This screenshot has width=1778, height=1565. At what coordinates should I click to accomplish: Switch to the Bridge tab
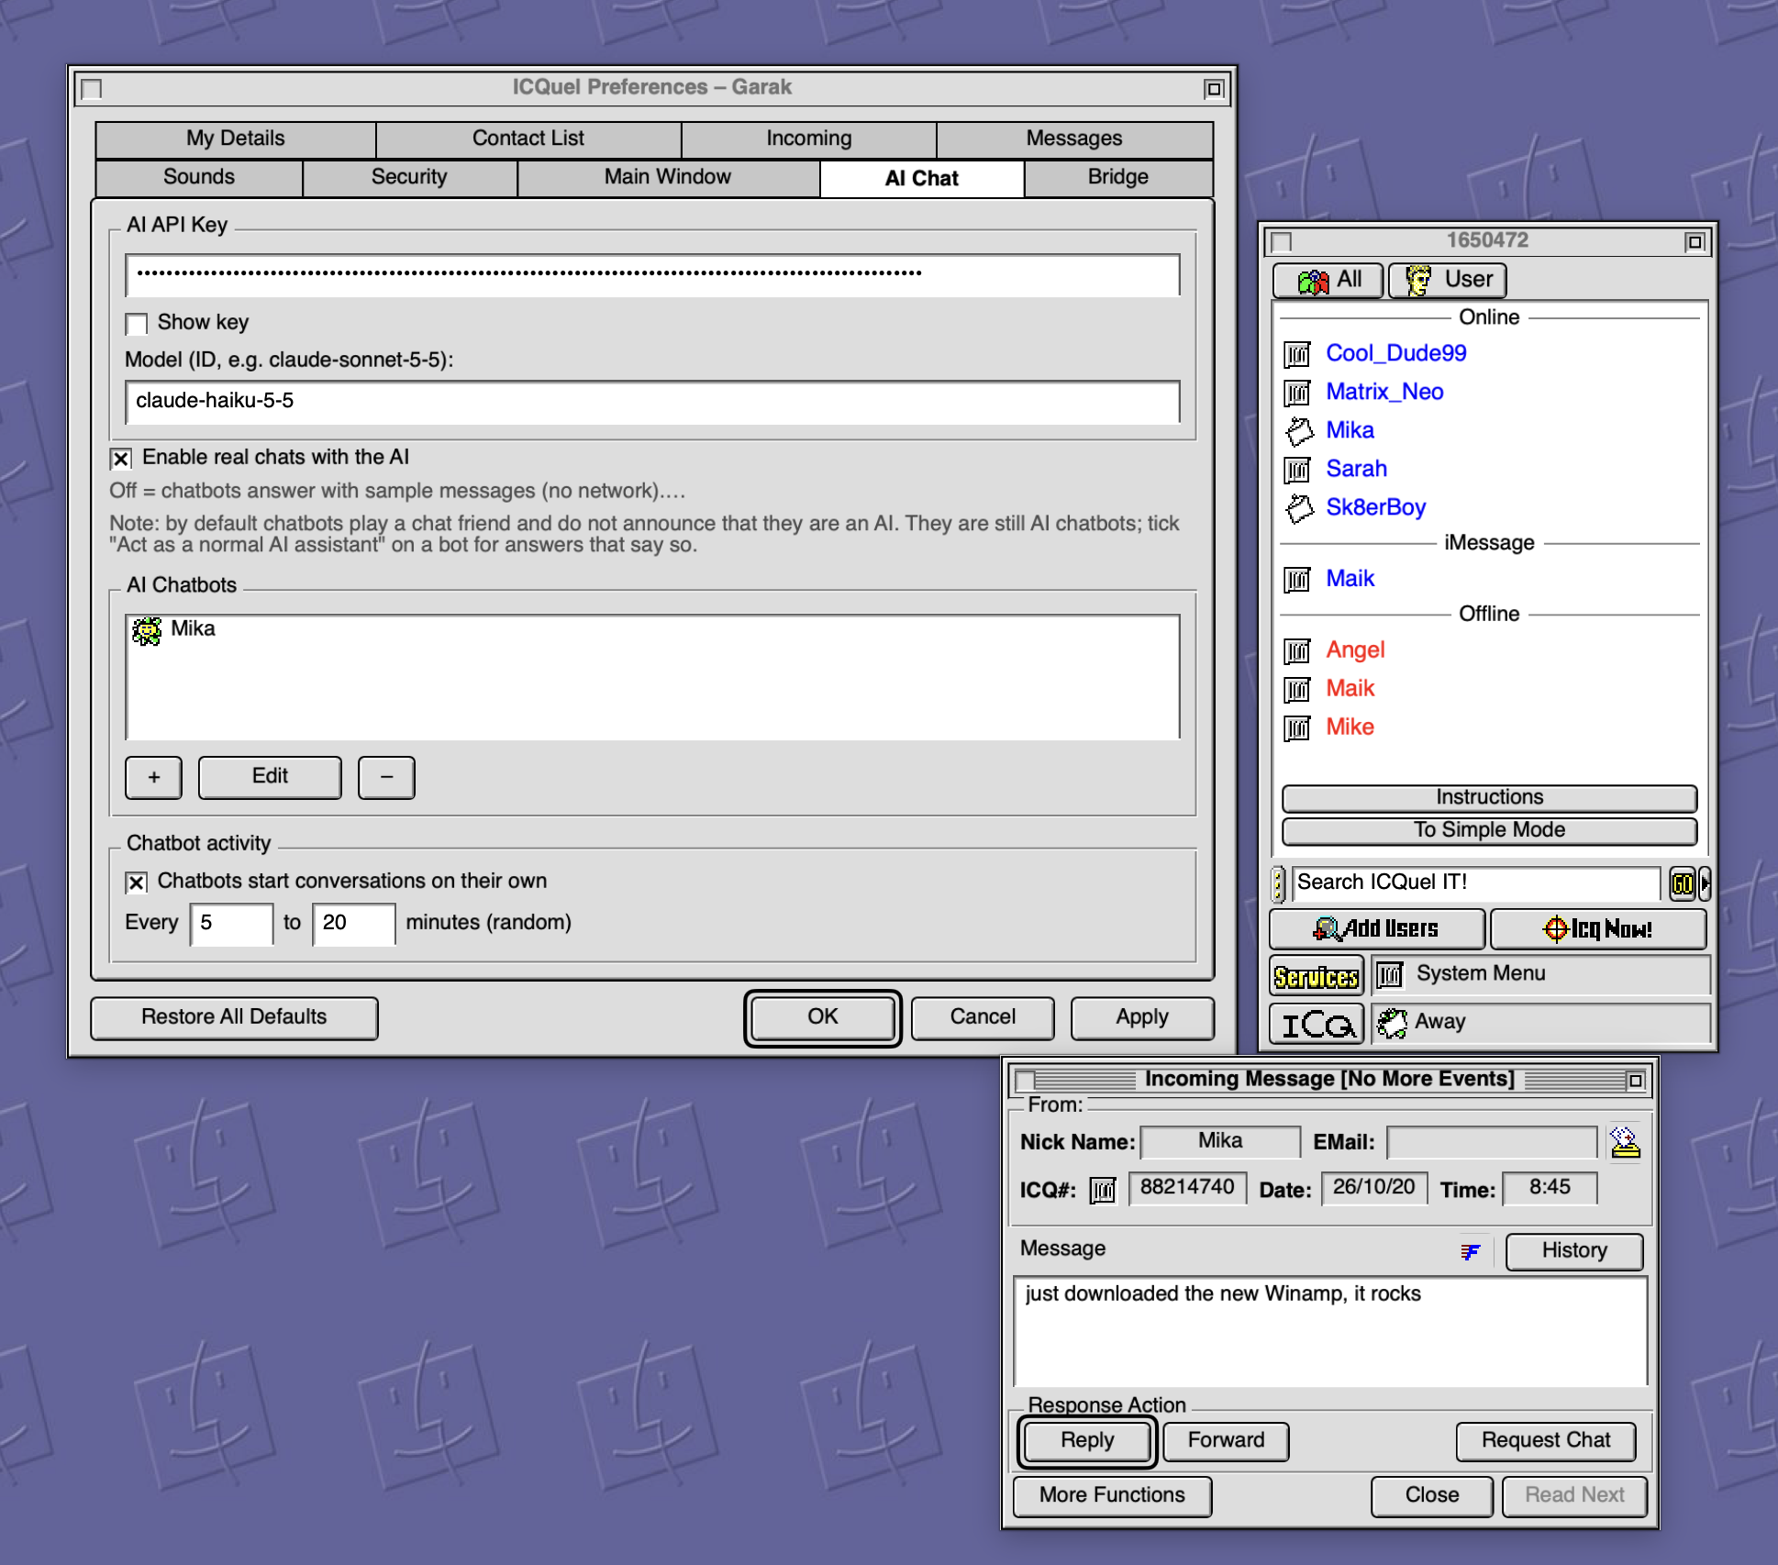pos(1117,177)
